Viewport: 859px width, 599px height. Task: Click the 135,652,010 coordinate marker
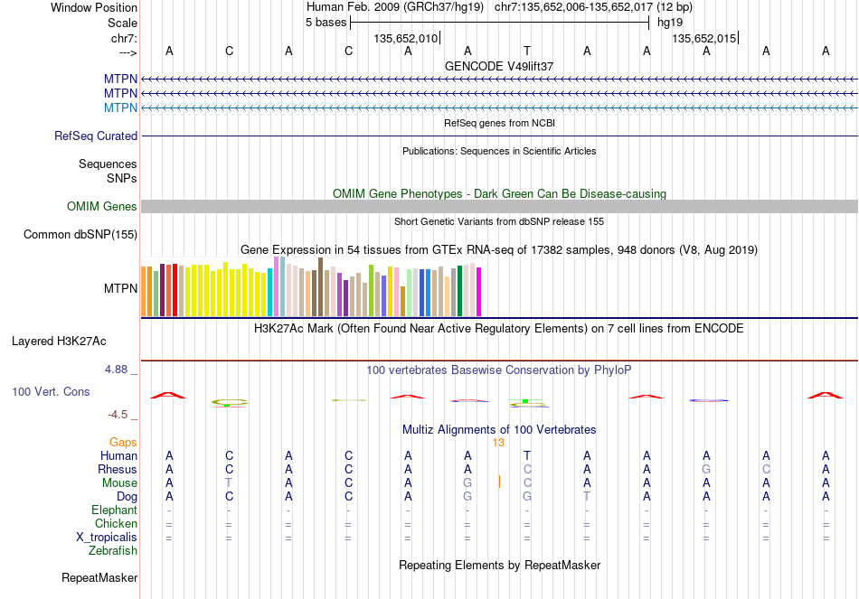(406, 38)
